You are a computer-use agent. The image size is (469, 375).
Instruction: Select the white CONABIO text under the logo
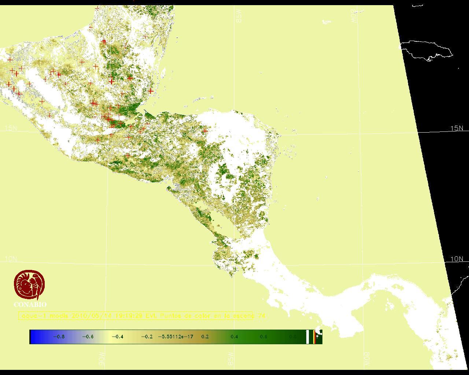30,304
